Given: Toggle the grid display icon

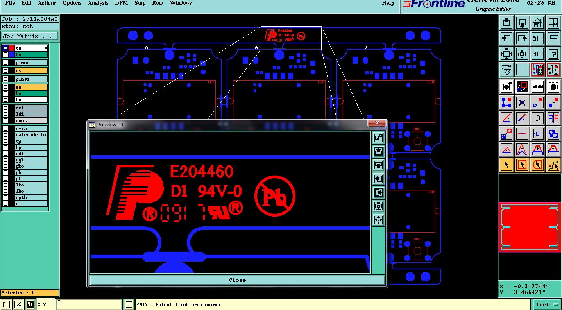Looking at the screenshot, I should point(522,70).
